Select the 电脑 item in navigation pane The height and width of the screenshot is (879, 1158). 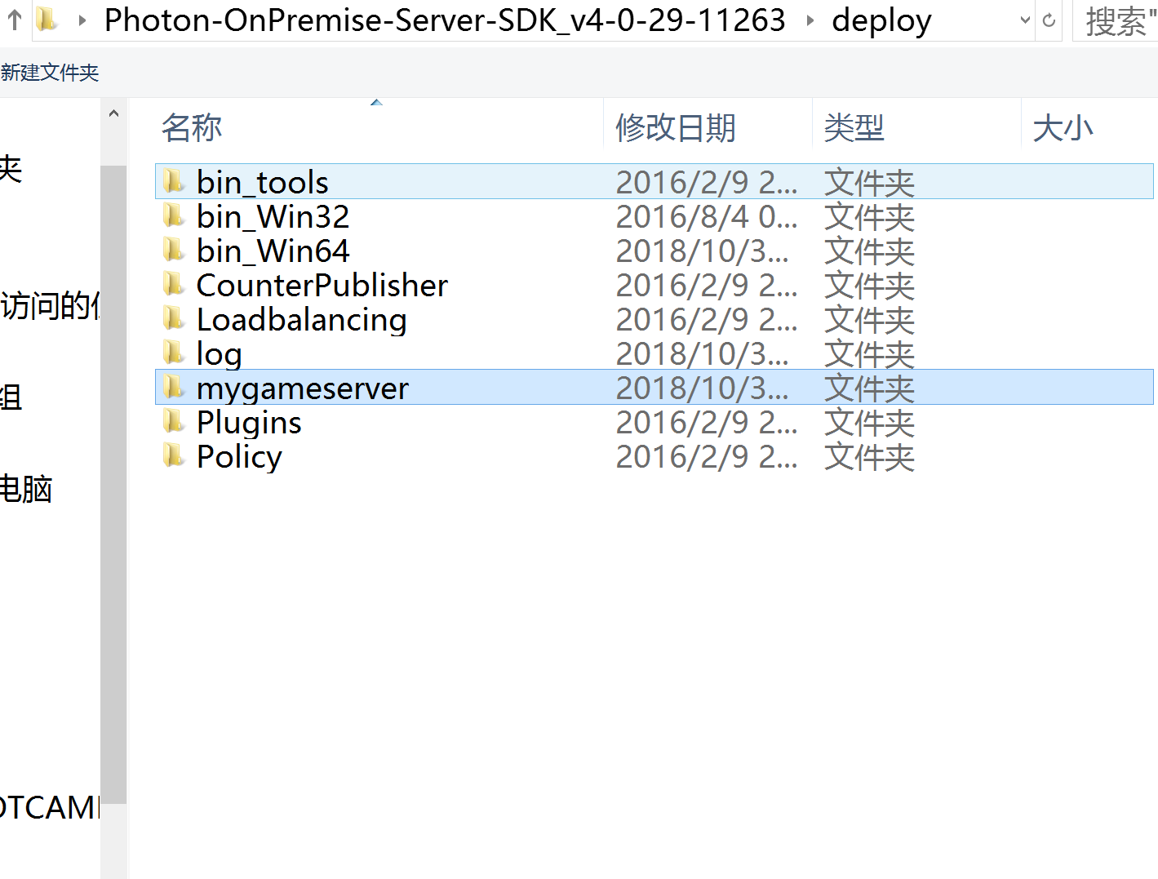26,489
